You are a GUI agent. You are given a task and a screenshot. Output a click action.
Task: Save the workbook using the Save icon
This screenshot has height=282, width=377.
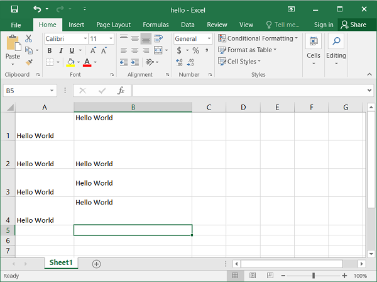(14, 9)
